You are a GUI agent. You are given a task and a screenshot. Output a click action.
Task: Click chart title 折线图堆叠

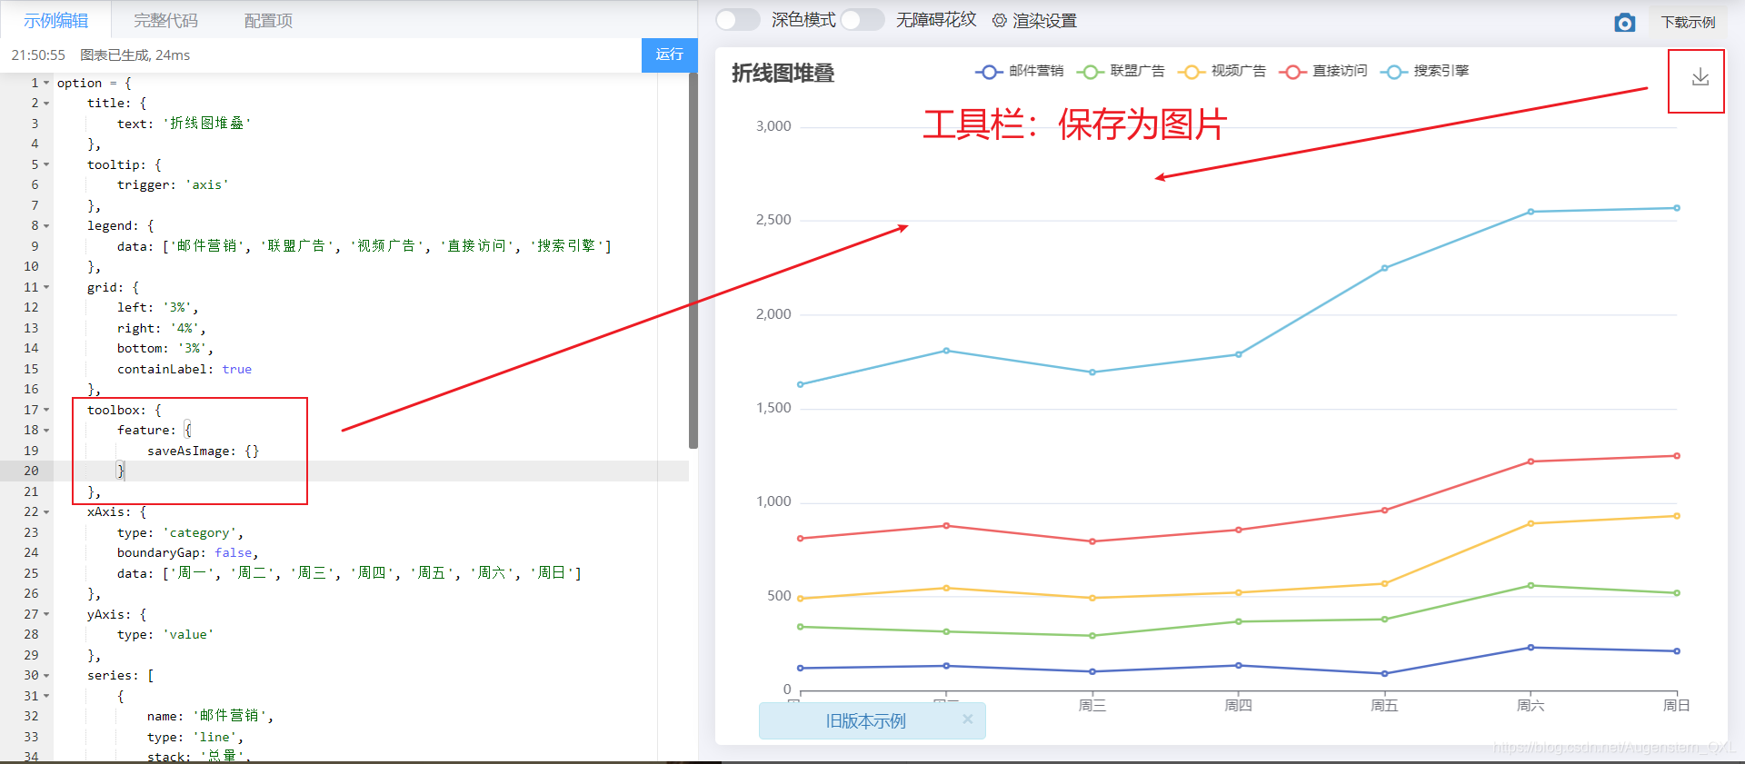783,73
